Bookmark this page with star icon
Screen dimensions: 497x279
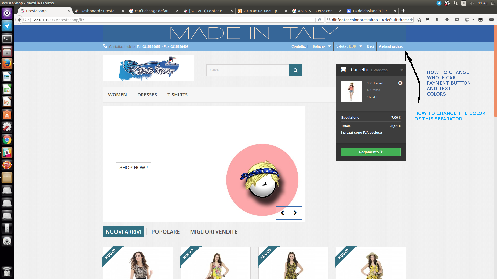point(419,20)
